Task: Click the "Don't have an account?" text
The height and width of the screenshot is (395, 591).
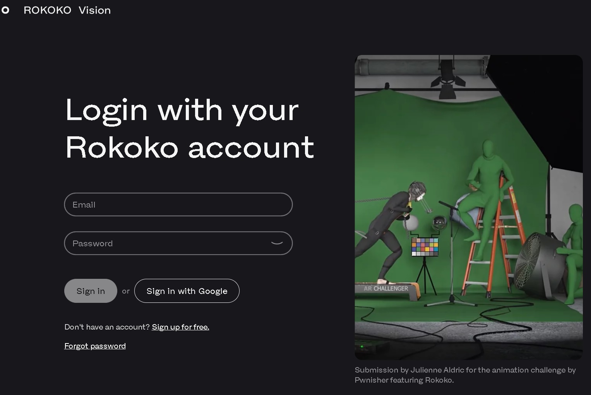Action: [107, 327]
